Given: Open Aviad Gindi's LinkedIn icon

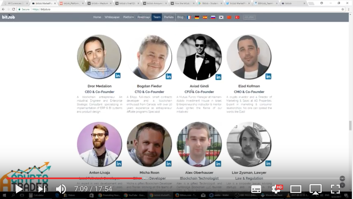Looking at the screenshot, I should (x=218, y=77).
